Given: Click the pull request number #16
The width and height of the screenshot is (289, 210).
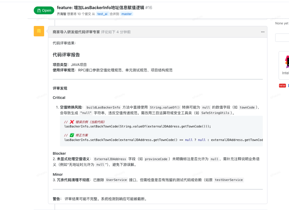Looking at the screenshot, I should (x=149, y=7).
